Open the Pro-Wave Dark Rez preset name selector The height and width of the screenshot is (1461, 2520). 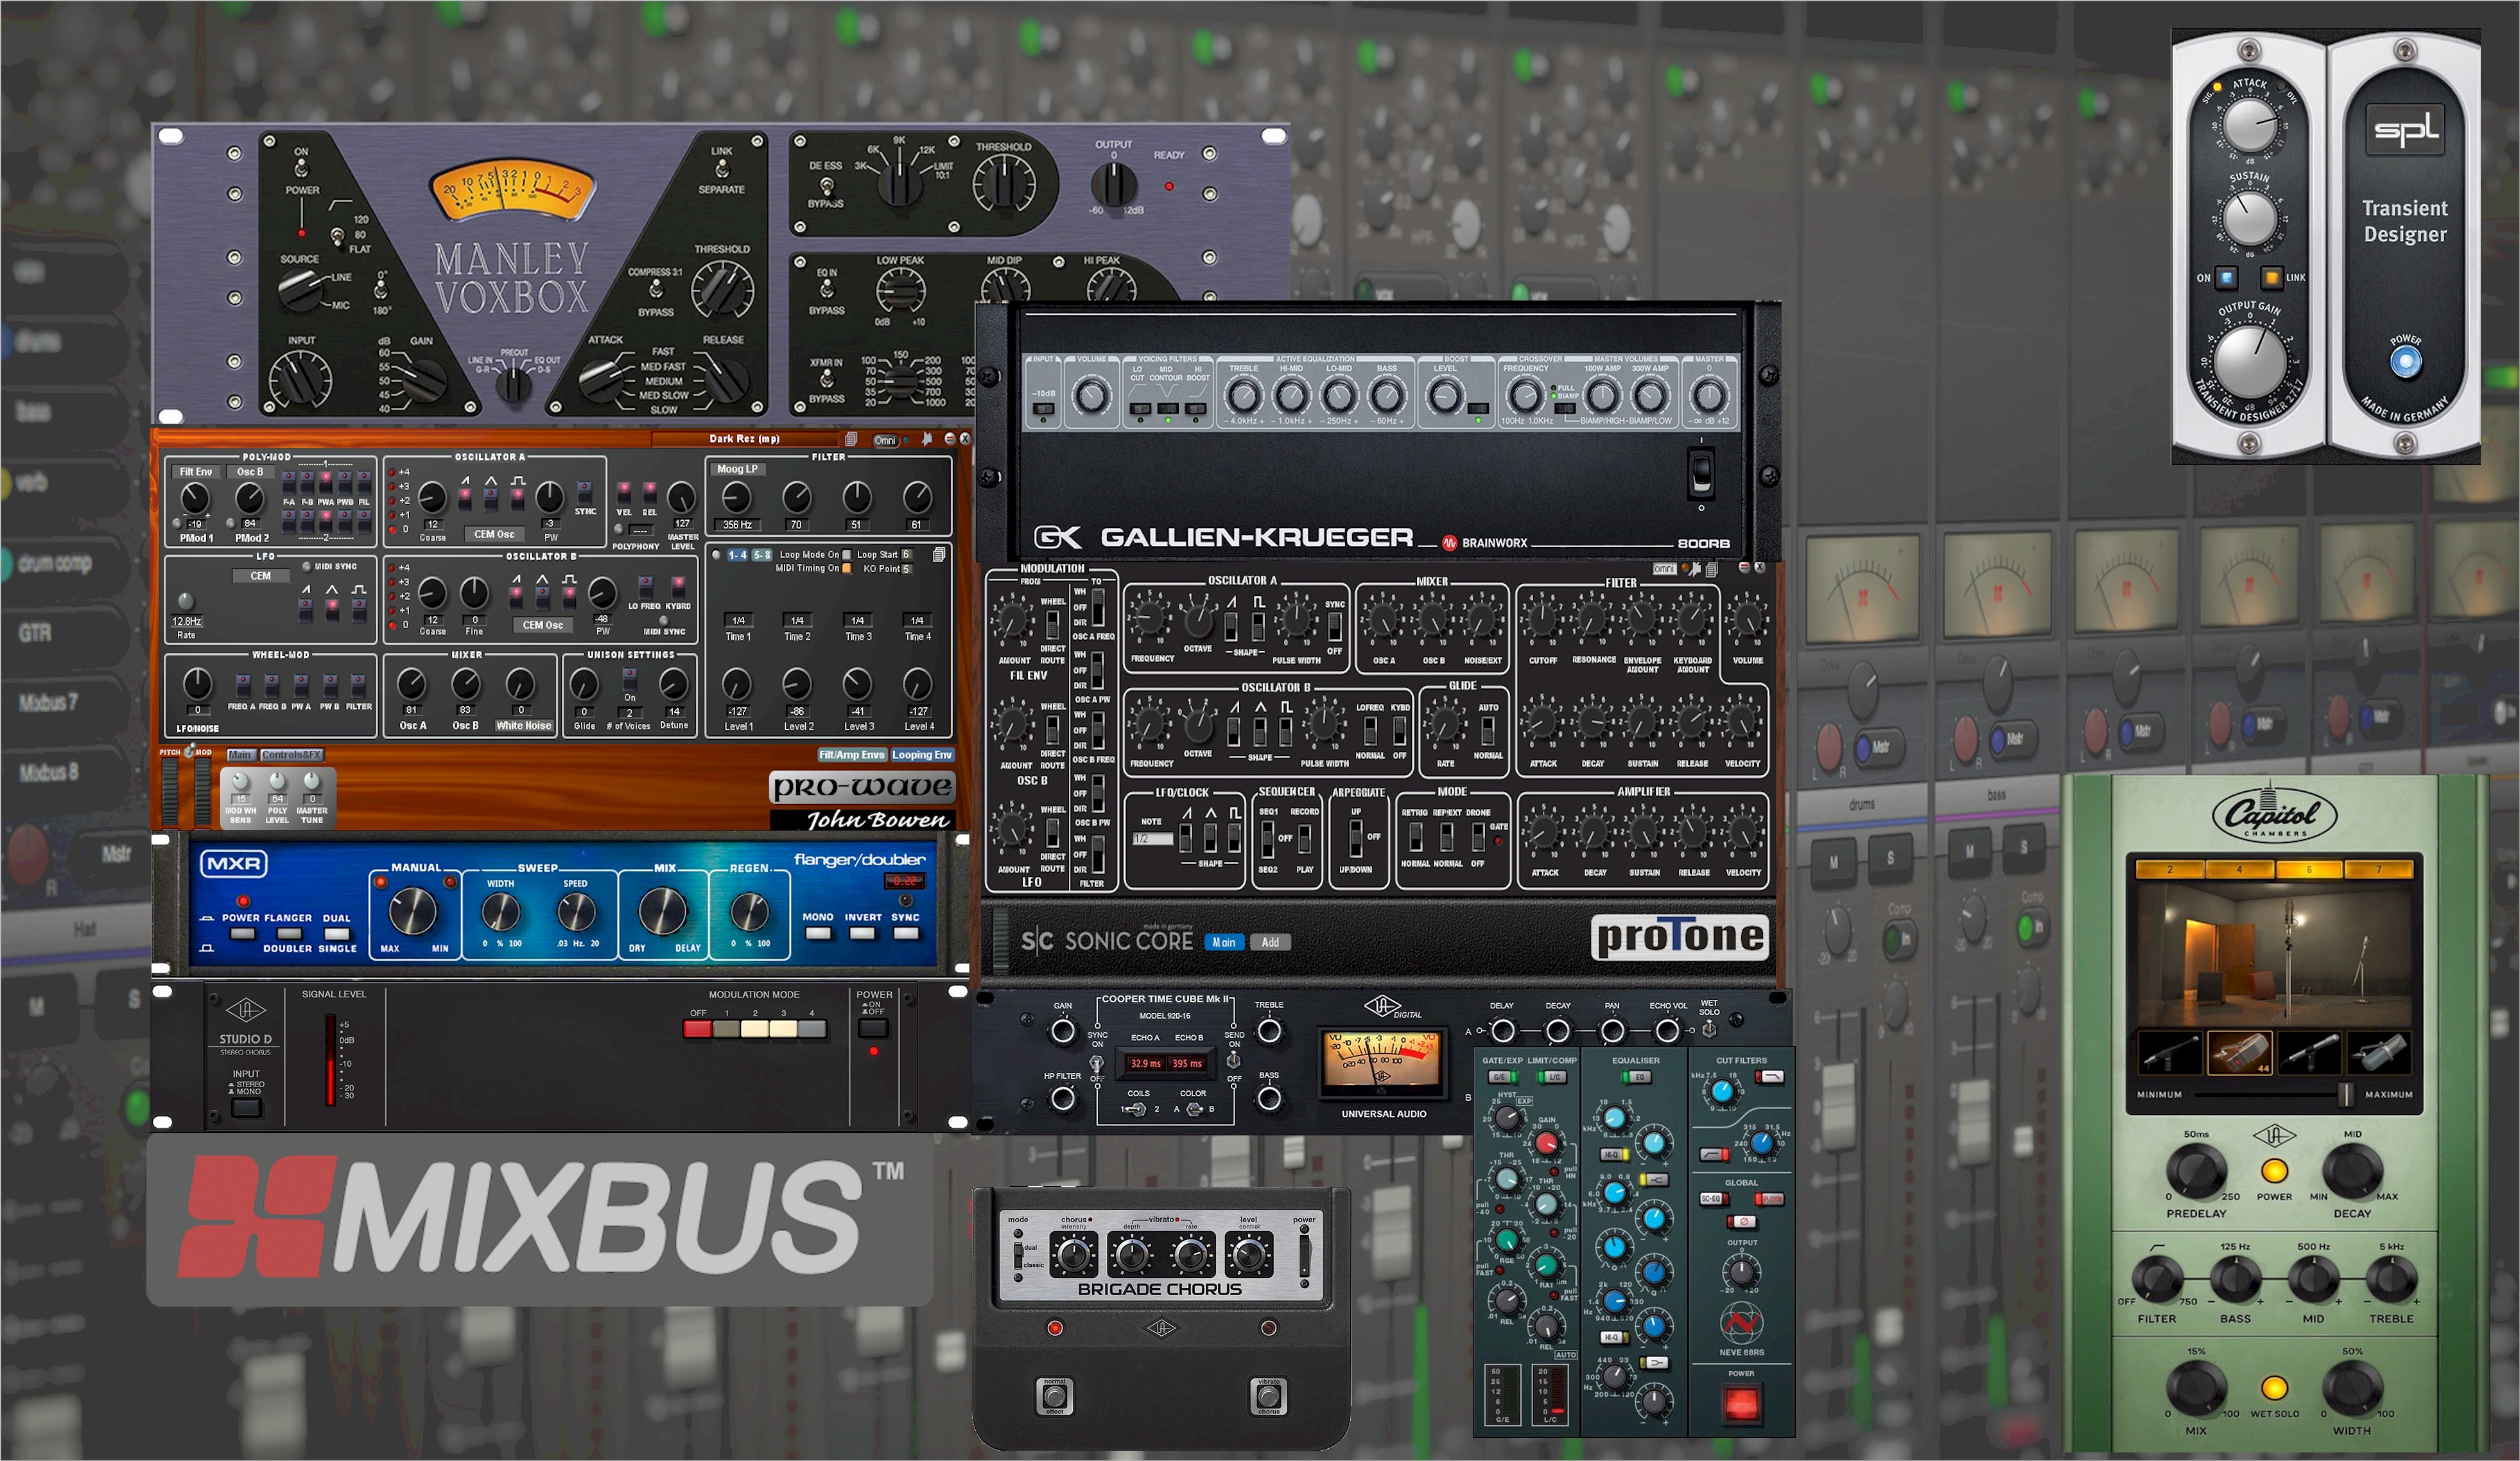pyautogui.click(x=745, y=439)
